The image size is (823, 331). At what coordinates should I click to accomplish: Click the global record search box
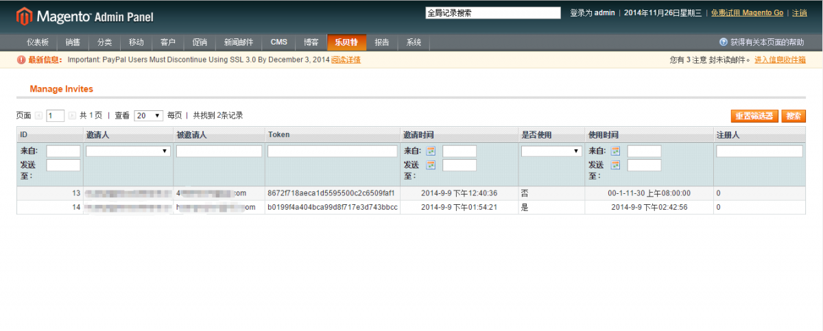click(x=493, y=13)
